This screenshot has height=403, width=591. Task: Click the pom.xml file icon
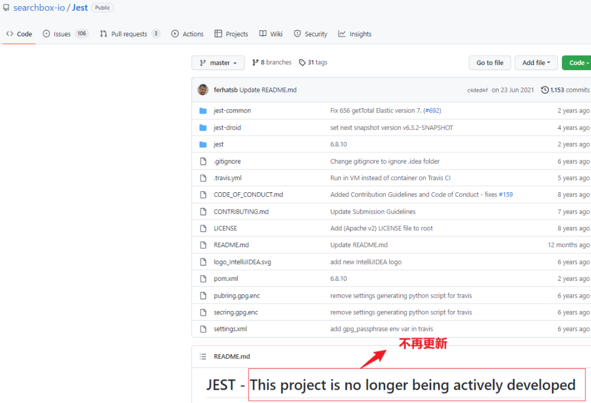click(x=203, y=279)
